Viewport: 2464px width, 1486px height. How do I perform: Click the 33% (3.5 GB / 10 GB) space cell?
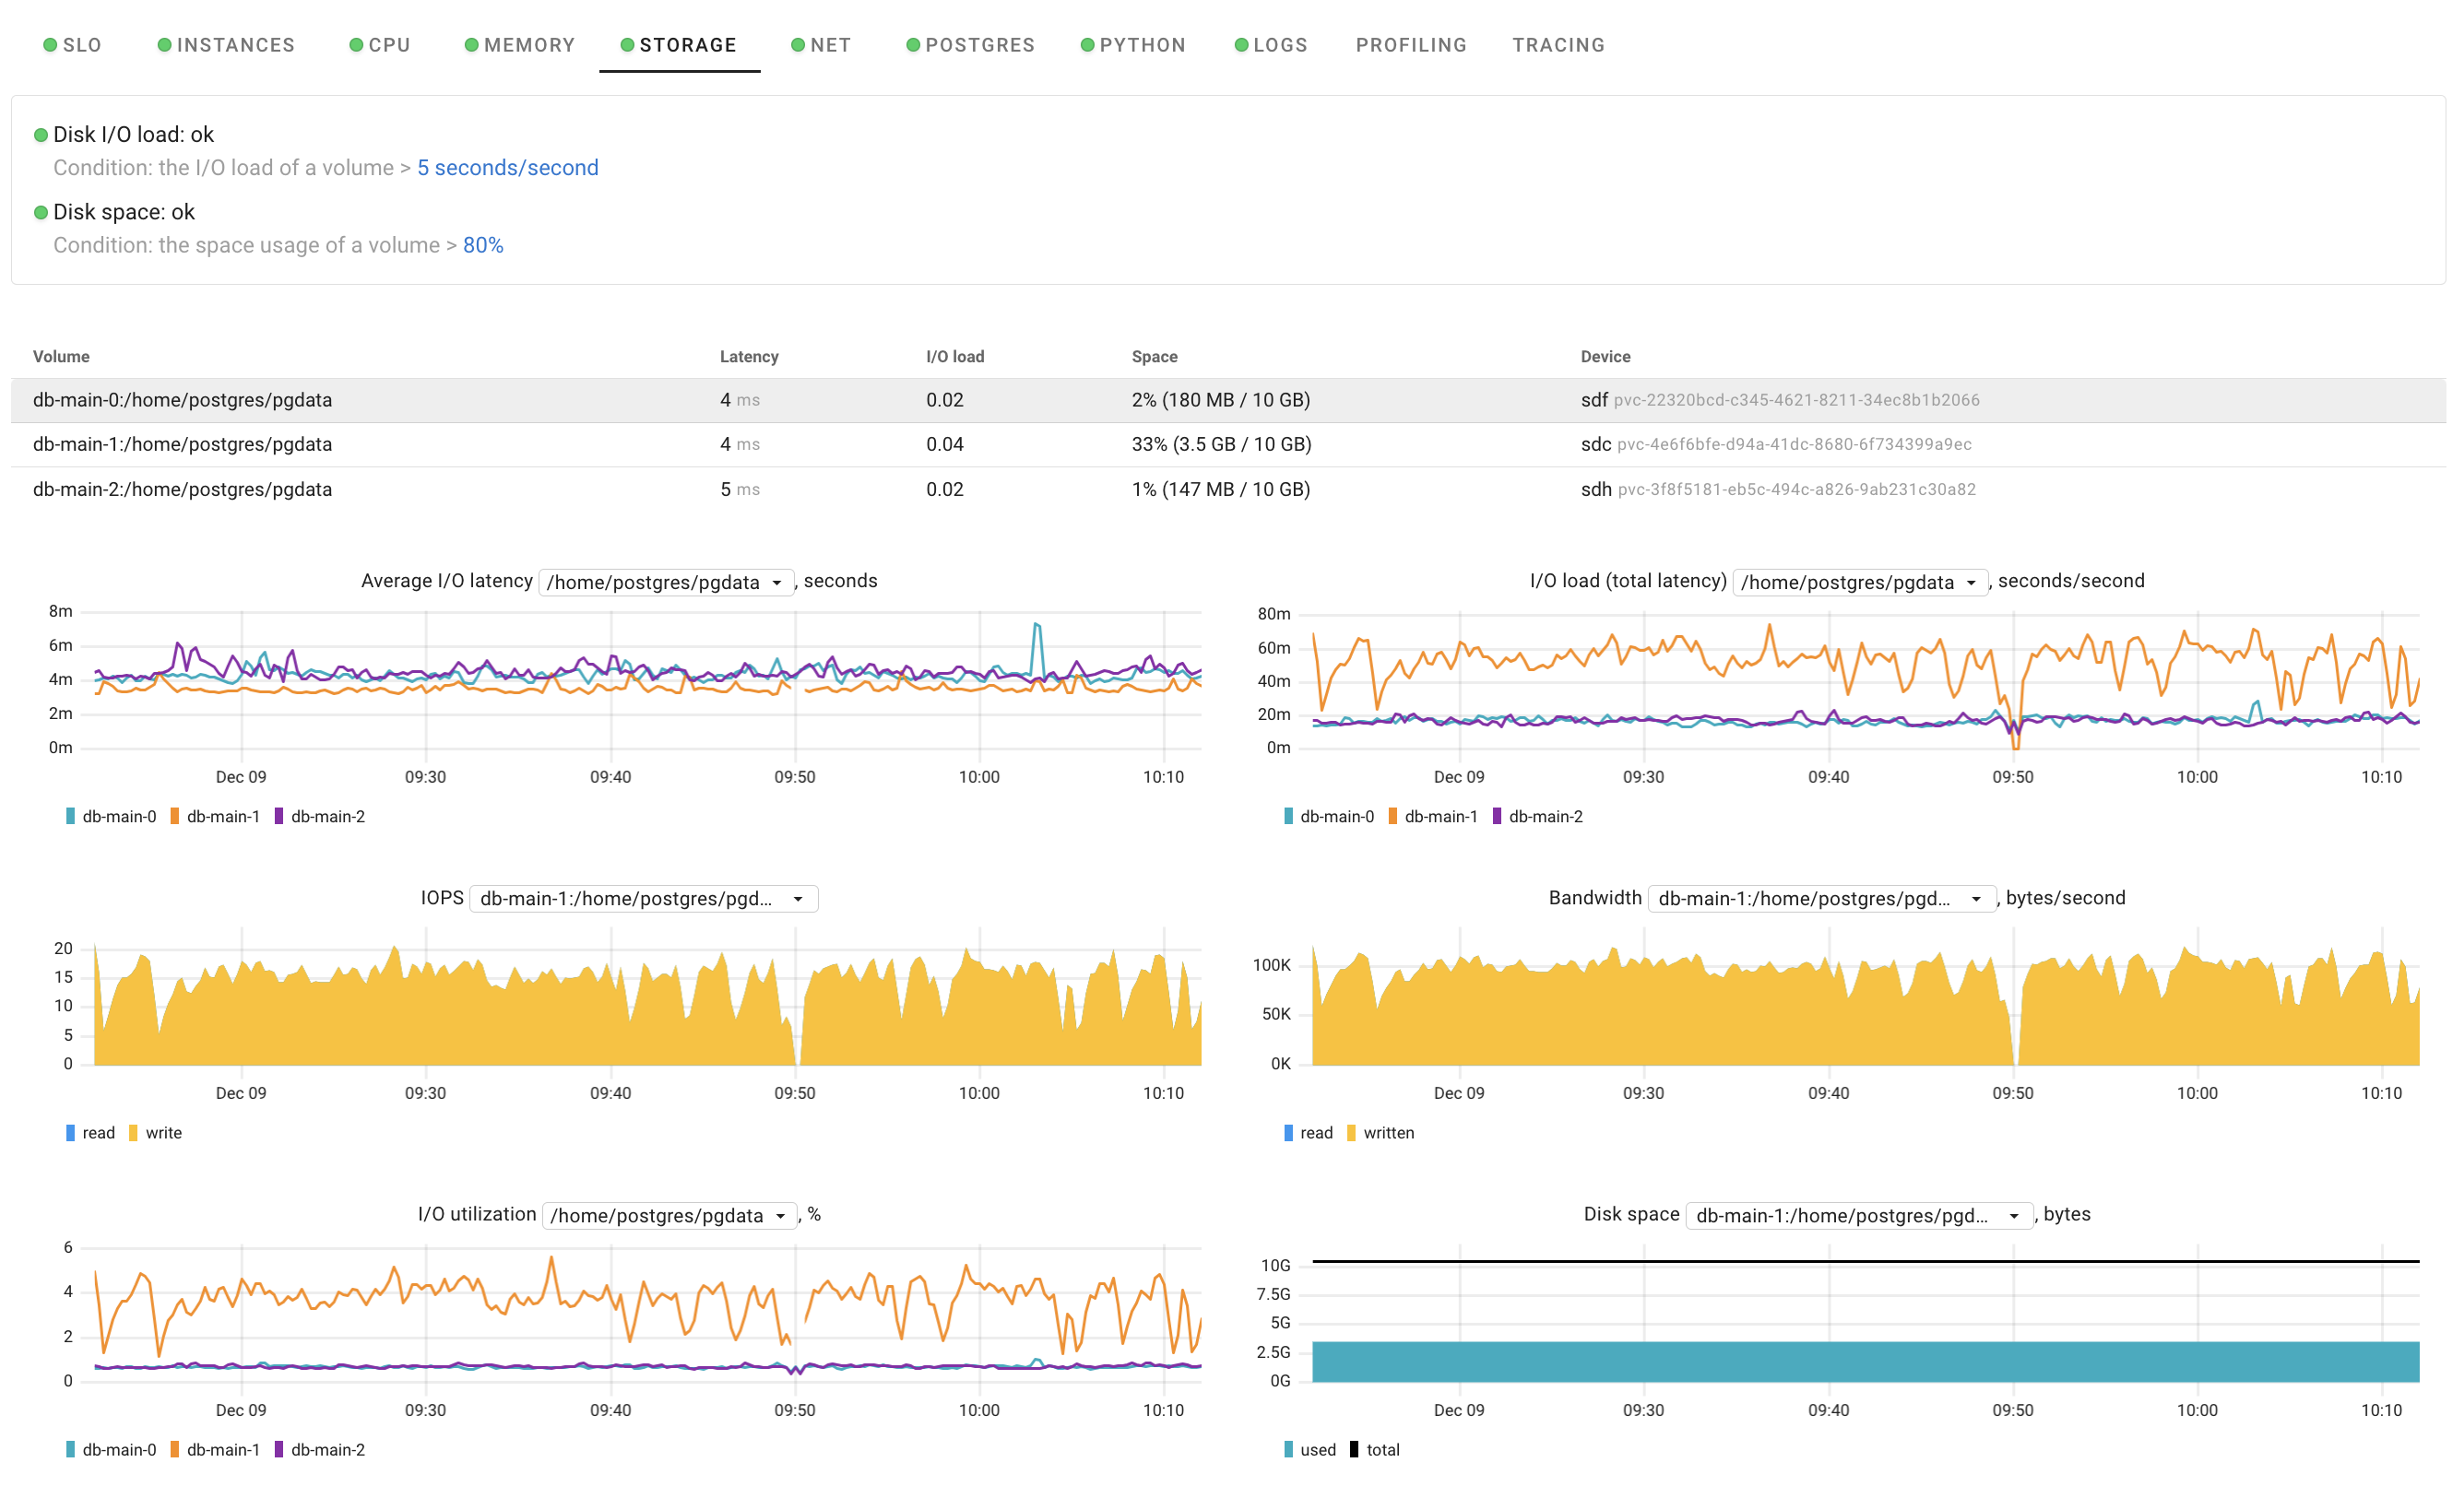click(x=1221, y=444)
